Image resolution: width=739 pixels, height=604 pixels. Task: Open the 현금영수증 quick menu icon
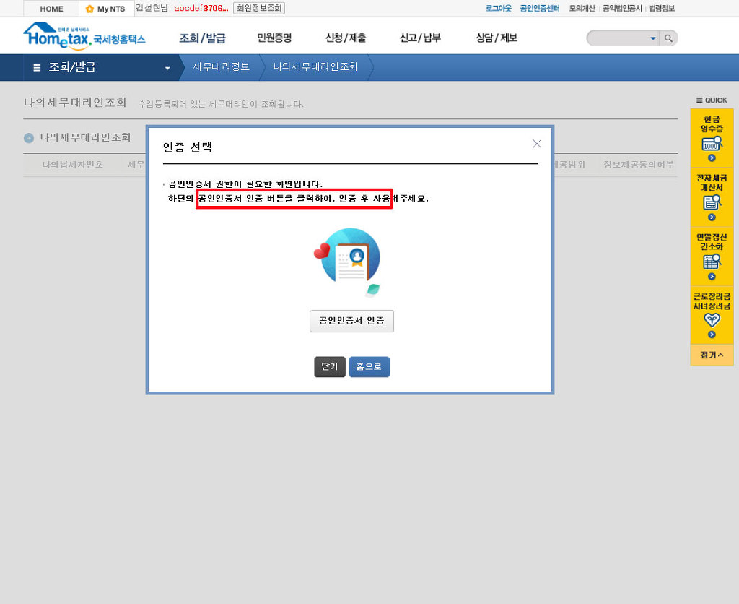(x=712, y=143)
